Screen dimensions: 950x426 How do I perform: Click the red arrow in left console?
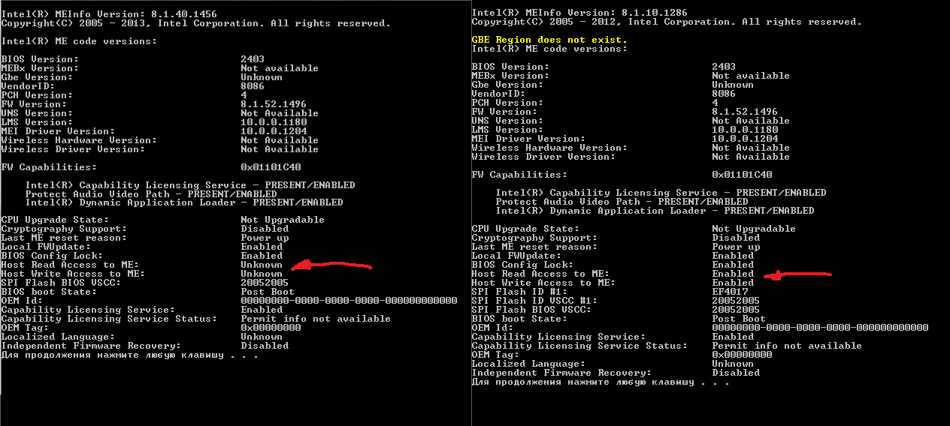(332, 265)
